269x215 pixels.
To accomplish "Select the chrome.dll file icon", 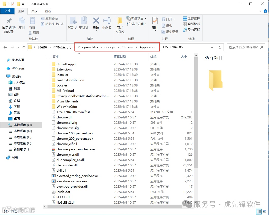I will pos(54,117).
